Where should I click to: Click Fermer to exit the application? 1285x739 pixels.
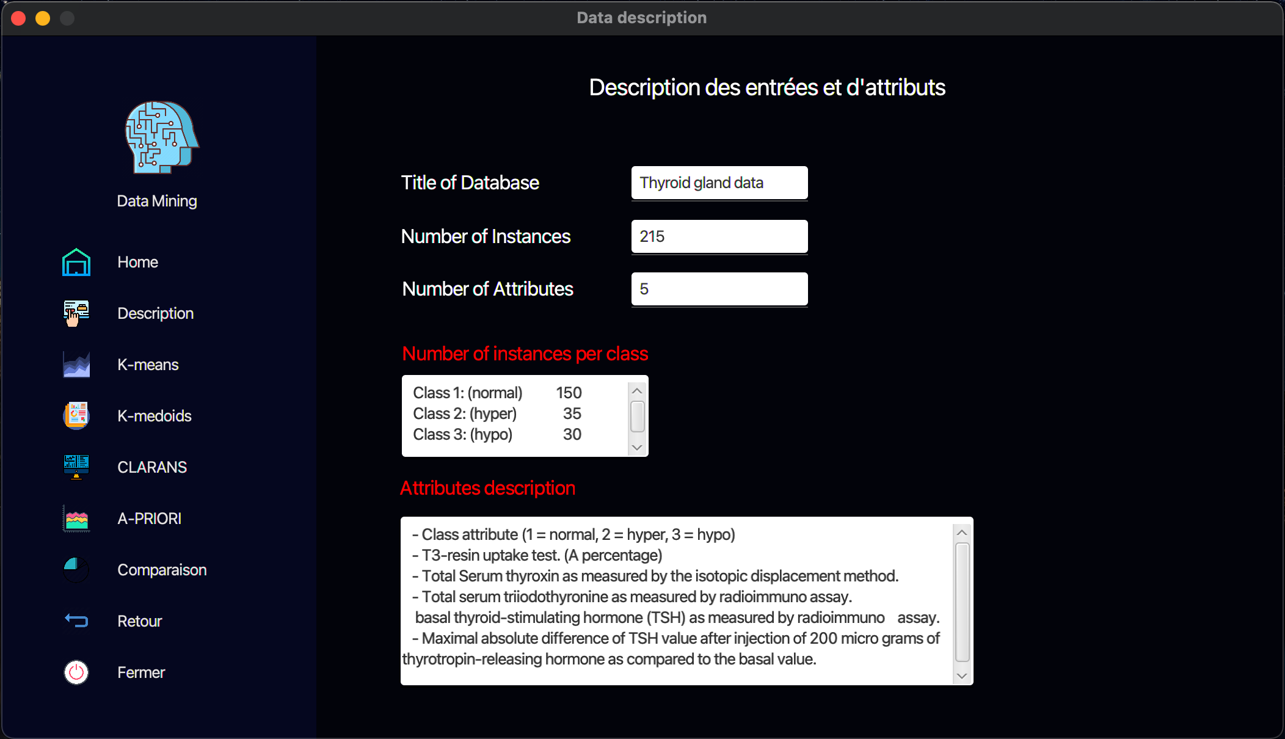140,672
